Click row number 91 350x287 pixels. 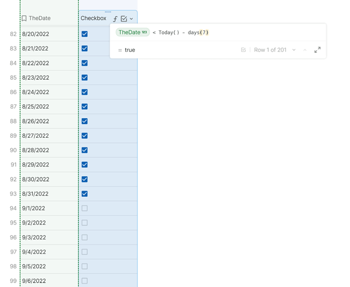click(x=14, y=165)
